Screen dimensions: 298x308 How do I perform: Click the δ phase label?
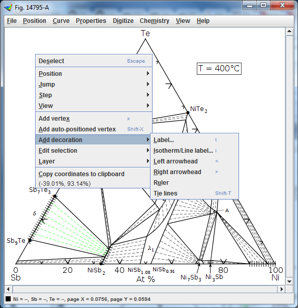click(x=35, y=213)
